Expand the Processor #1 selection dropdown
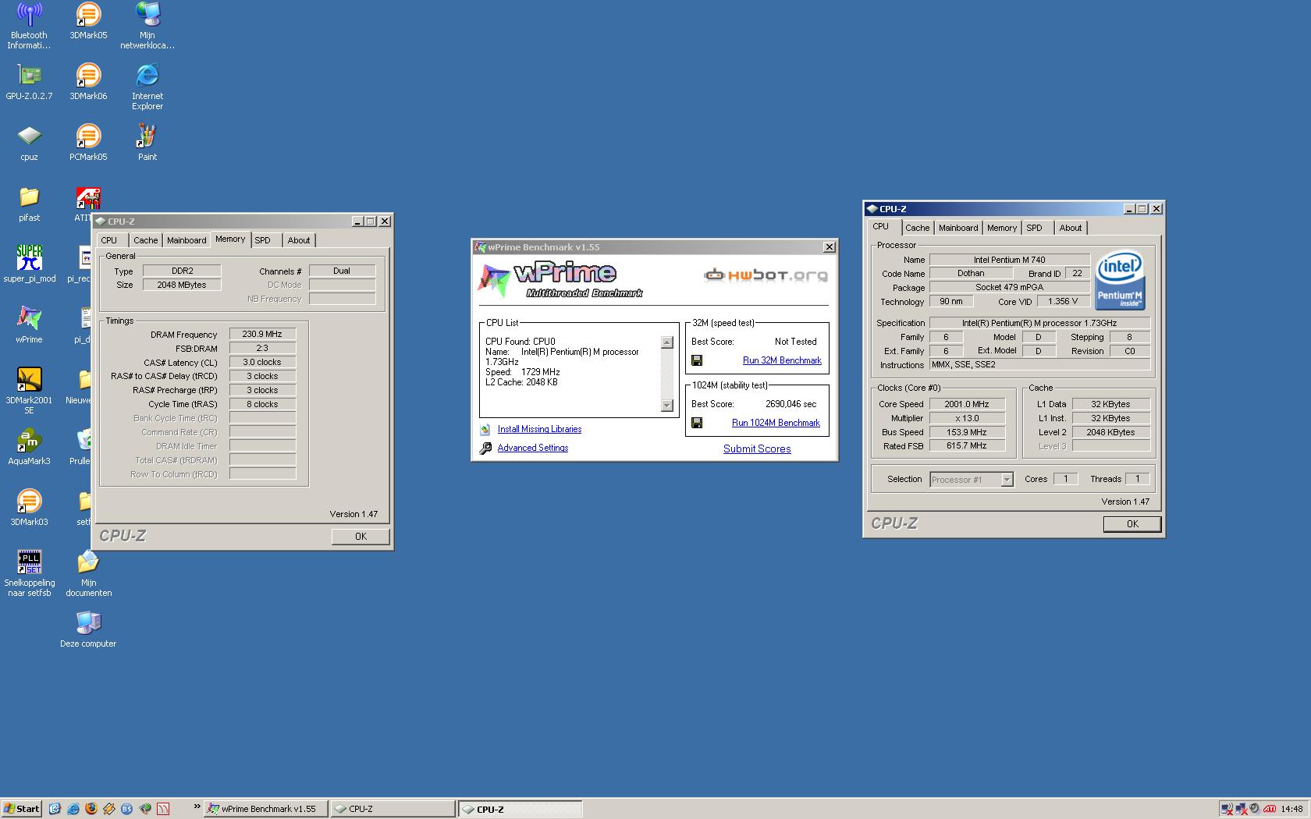Viewport: 1311px width, 819px height. pyautogui.click(x=1007, y=480)
